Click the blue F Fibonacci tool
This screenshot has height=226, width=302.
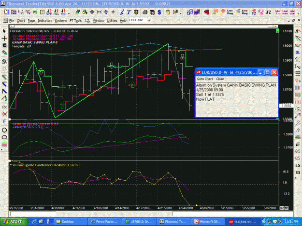point(4,121)
